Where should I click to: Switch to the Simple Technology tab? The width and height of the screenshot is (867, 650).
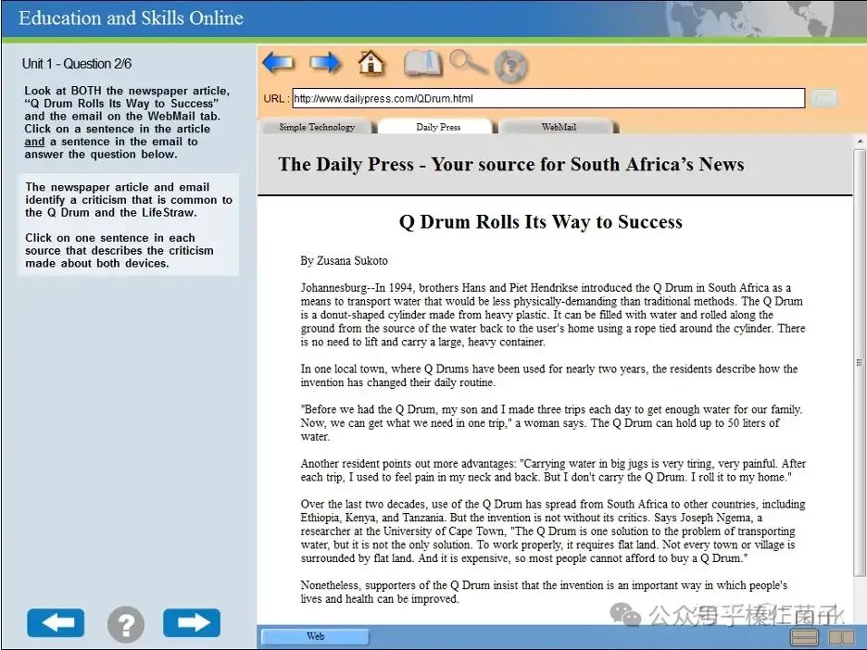pos(317,127)
